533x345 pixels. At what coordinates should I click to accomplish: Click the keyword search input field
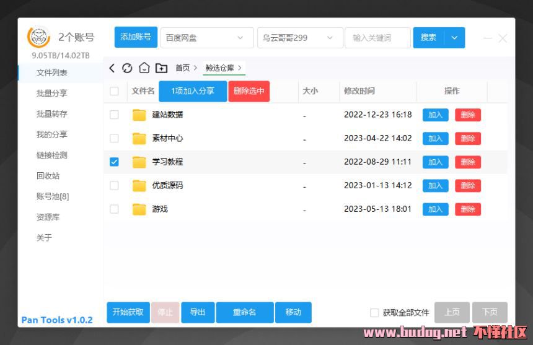[x=377, y=38]
